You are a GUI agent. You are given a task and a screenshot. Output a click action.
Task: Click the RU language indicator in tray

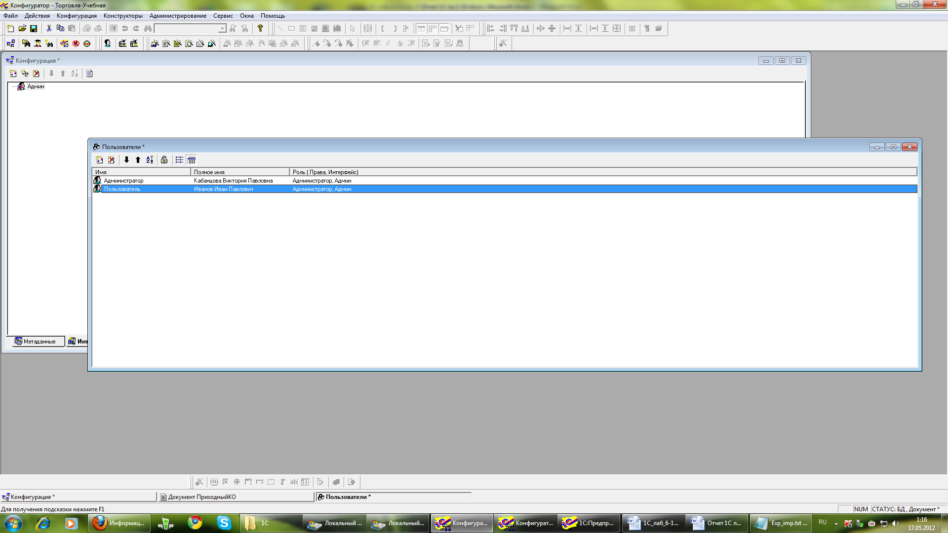[823, 522]
